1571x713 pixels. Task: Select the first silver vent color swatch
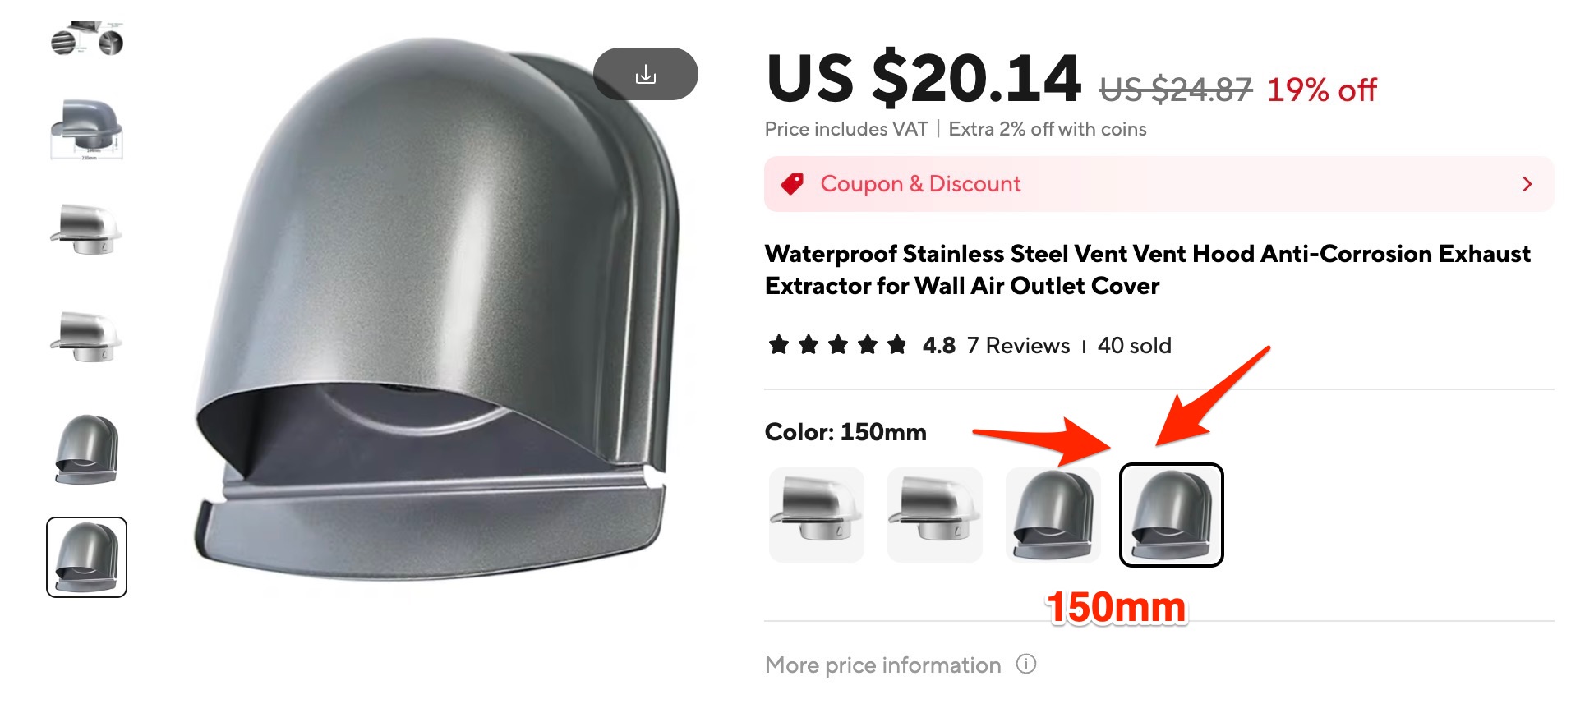click(x=817, y=515)
